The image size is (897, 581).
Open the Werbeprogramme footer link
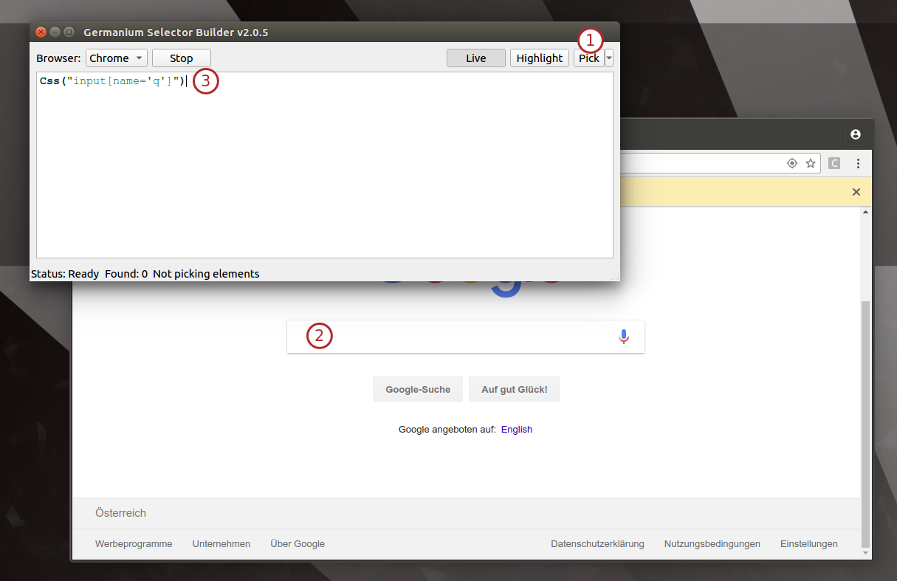pos(134,544)
